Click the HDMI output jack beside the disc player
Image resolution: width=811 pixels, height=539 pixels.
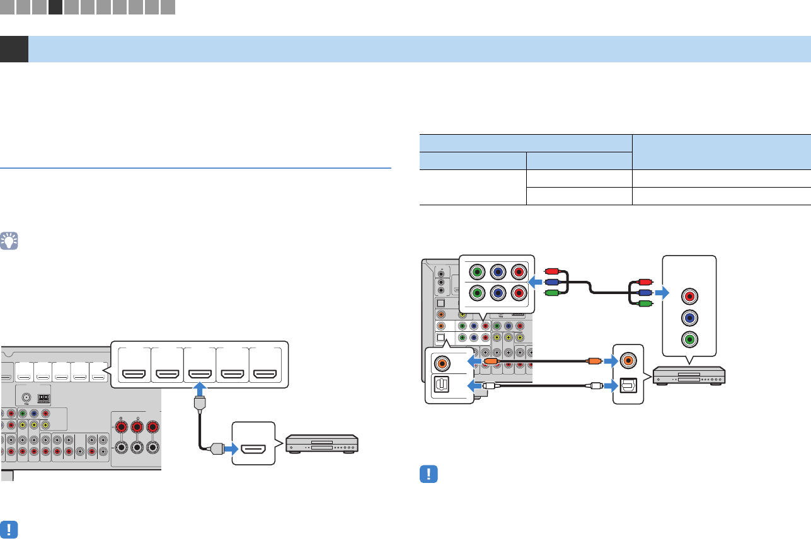pyautogui.click(x=255, y=449)
